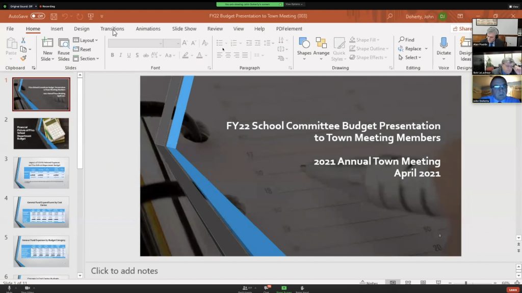Click the Save icon in the title bar
The height and width of the screenshot is (293, 522).
pyautogui.click(x=54, y=16)
